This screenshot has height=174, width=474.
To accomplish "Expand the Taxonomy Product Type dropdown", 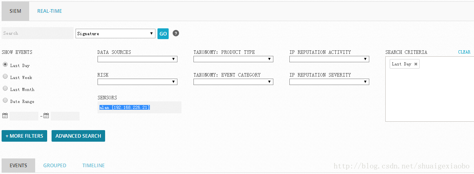I will pyautogui.click(x=233, y=59).
